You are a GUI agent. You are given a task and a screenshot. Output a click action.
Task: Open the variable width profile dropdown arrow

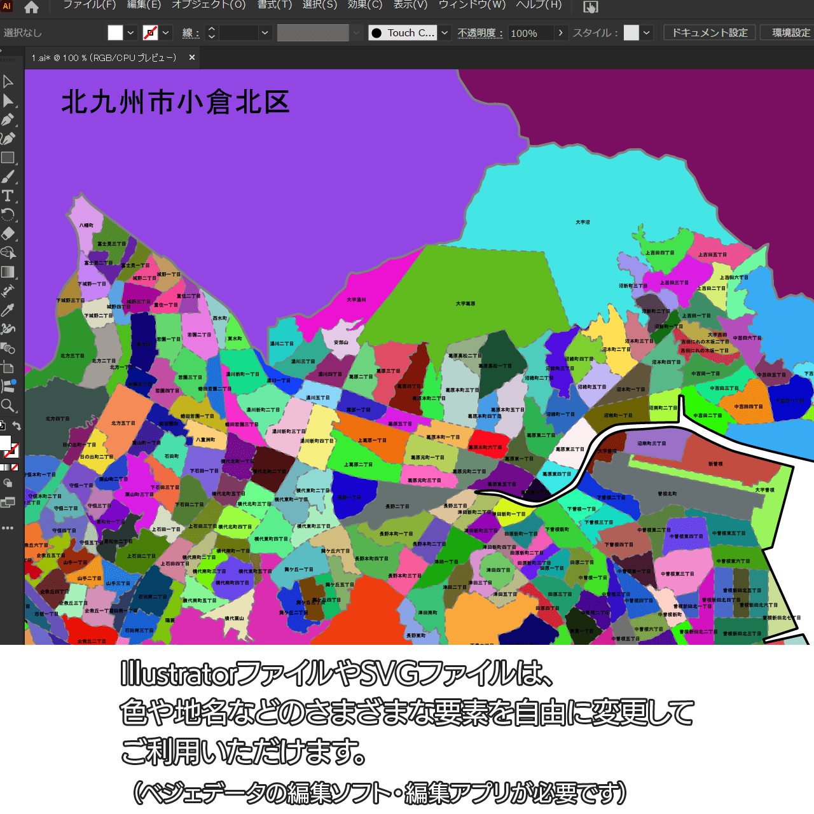coord(356,32)
